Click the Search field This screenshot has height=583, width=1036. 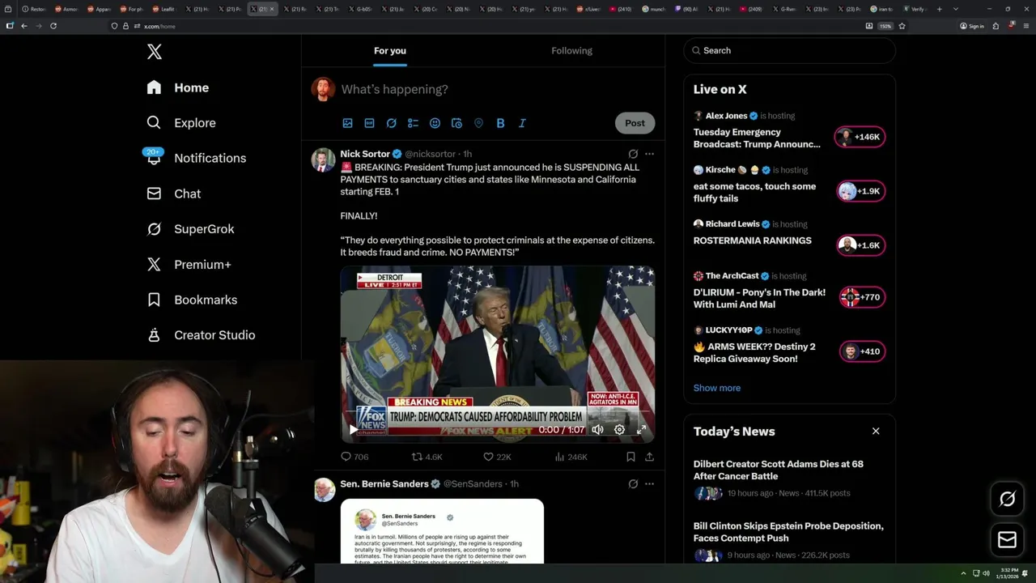(x=789, y=50)
